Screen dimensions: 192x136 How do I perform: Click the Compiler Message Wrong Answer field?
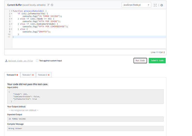85,128
